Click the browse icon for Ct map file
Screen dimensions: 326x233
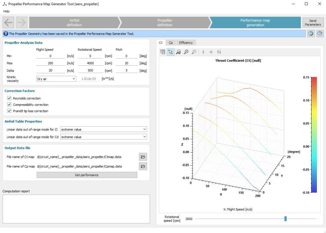click(x=143, y=156)
